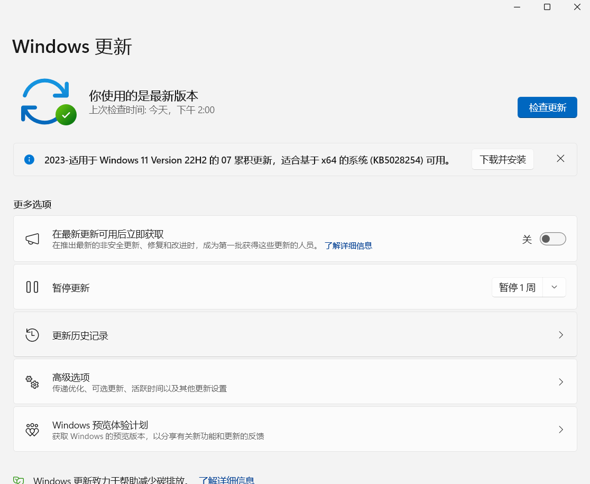Maximize the Settings window
Viewport: 590px width, 484px height.
coord(547,7)
